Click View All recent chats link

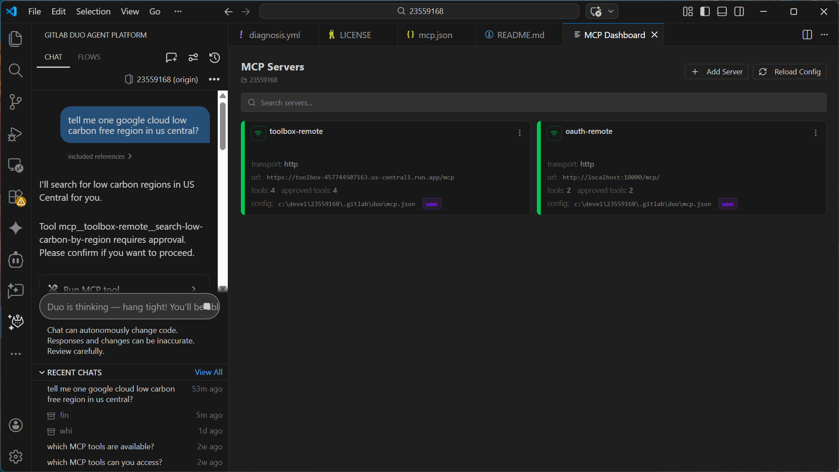tap(209, 372)
